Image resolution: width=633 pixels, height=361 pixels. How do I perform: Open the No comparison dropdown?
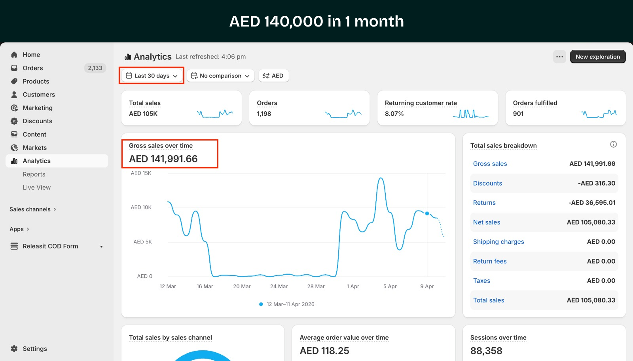pyautogui.click(x=220, y=76)
